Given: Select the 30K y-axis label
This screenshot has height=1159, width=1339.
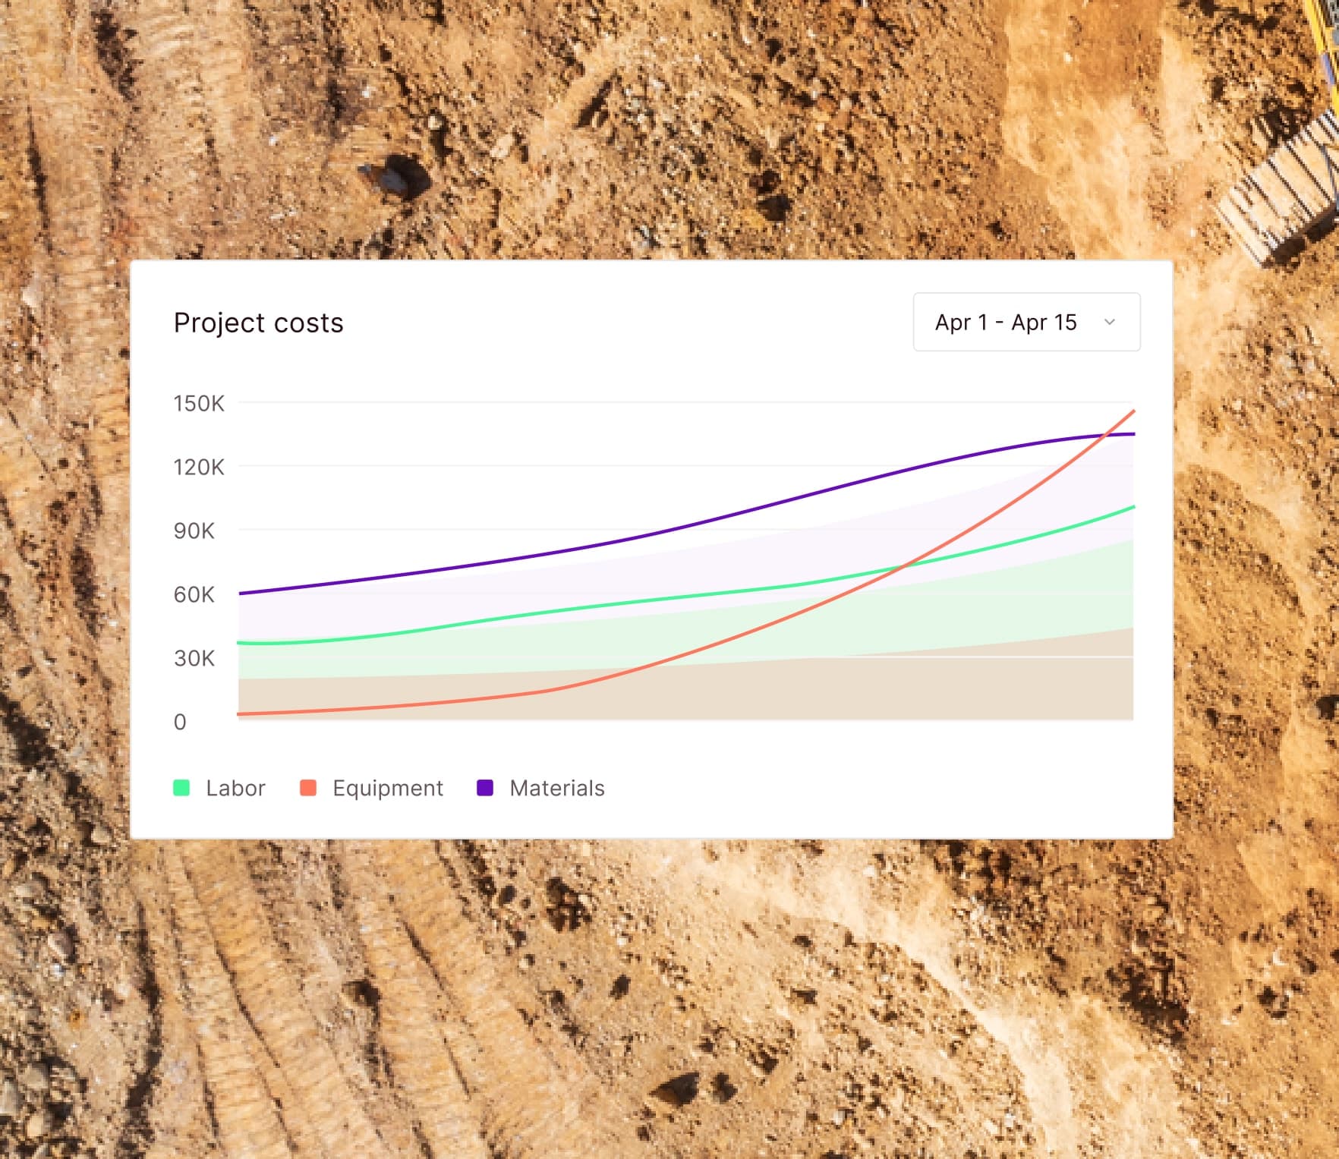Looking at the screenshot, I should point(194,658).
